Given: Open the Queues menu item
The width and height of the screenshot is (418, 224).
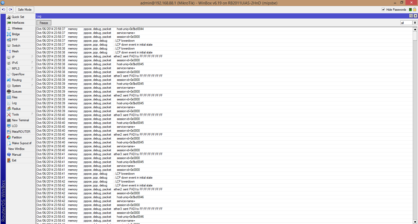Looking at the screenshot, I should (x=21, y=92).
